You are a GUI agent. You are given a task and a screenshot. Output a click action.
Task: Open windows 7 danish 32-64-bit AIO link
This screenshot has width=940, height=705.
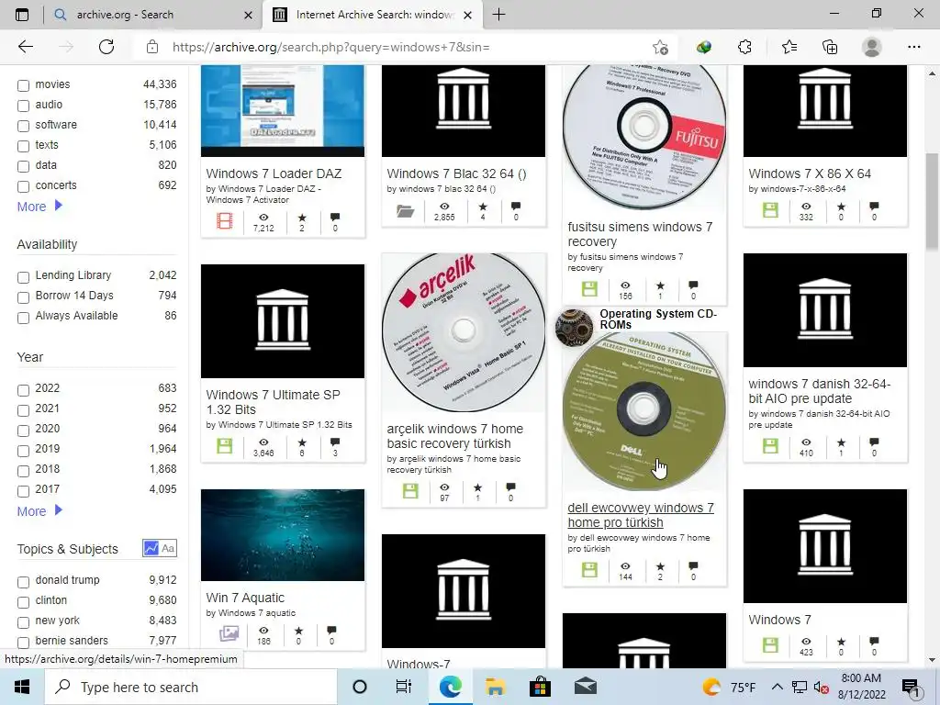tap(820, 391)
